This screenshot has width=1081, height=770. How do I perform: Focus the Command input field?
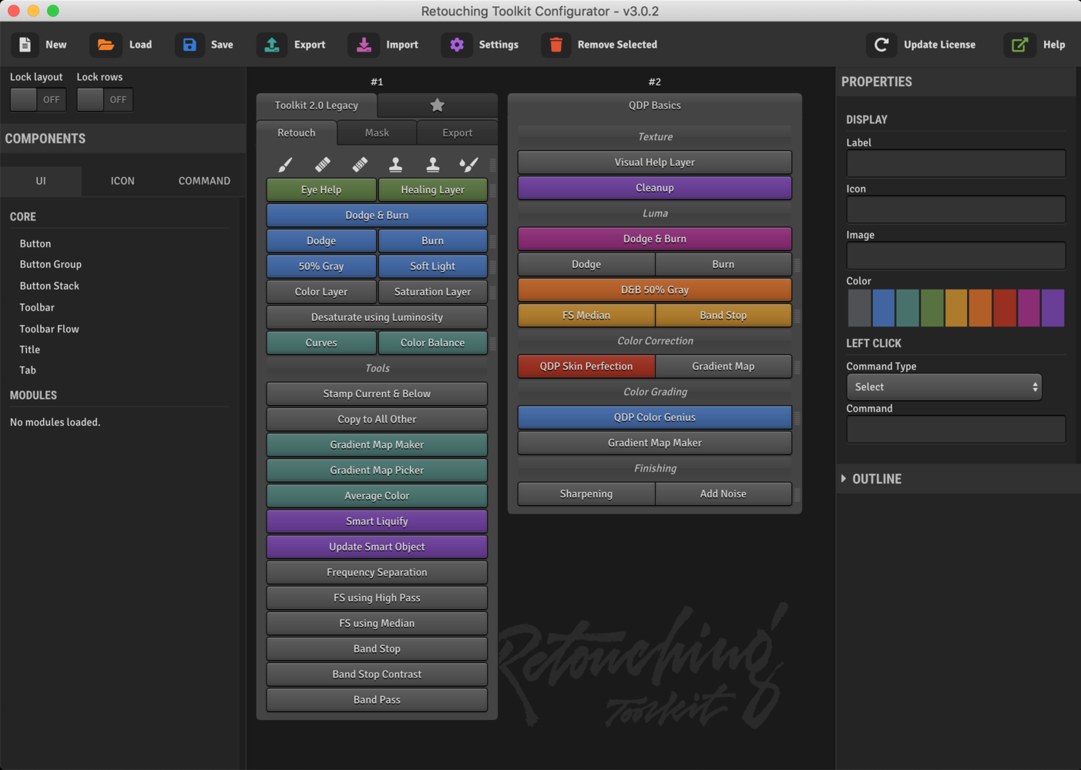[x=956, y=430]
